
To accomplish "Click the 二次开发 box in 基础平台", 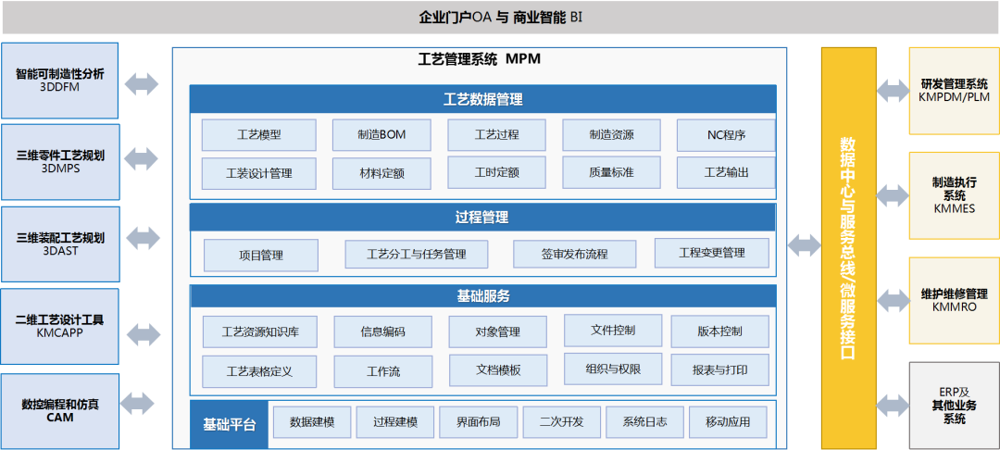I will (x=561, y=421).
